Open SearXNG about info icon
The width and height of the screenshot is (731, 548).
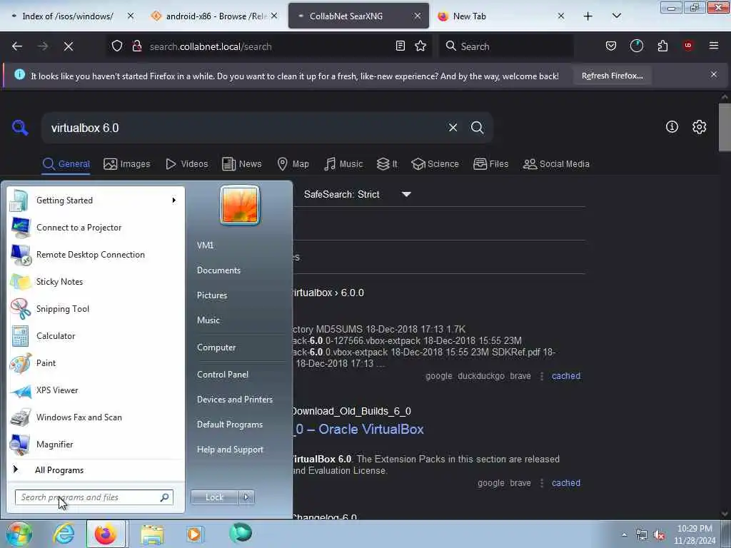pyautogui.click(x=672, y=127)
